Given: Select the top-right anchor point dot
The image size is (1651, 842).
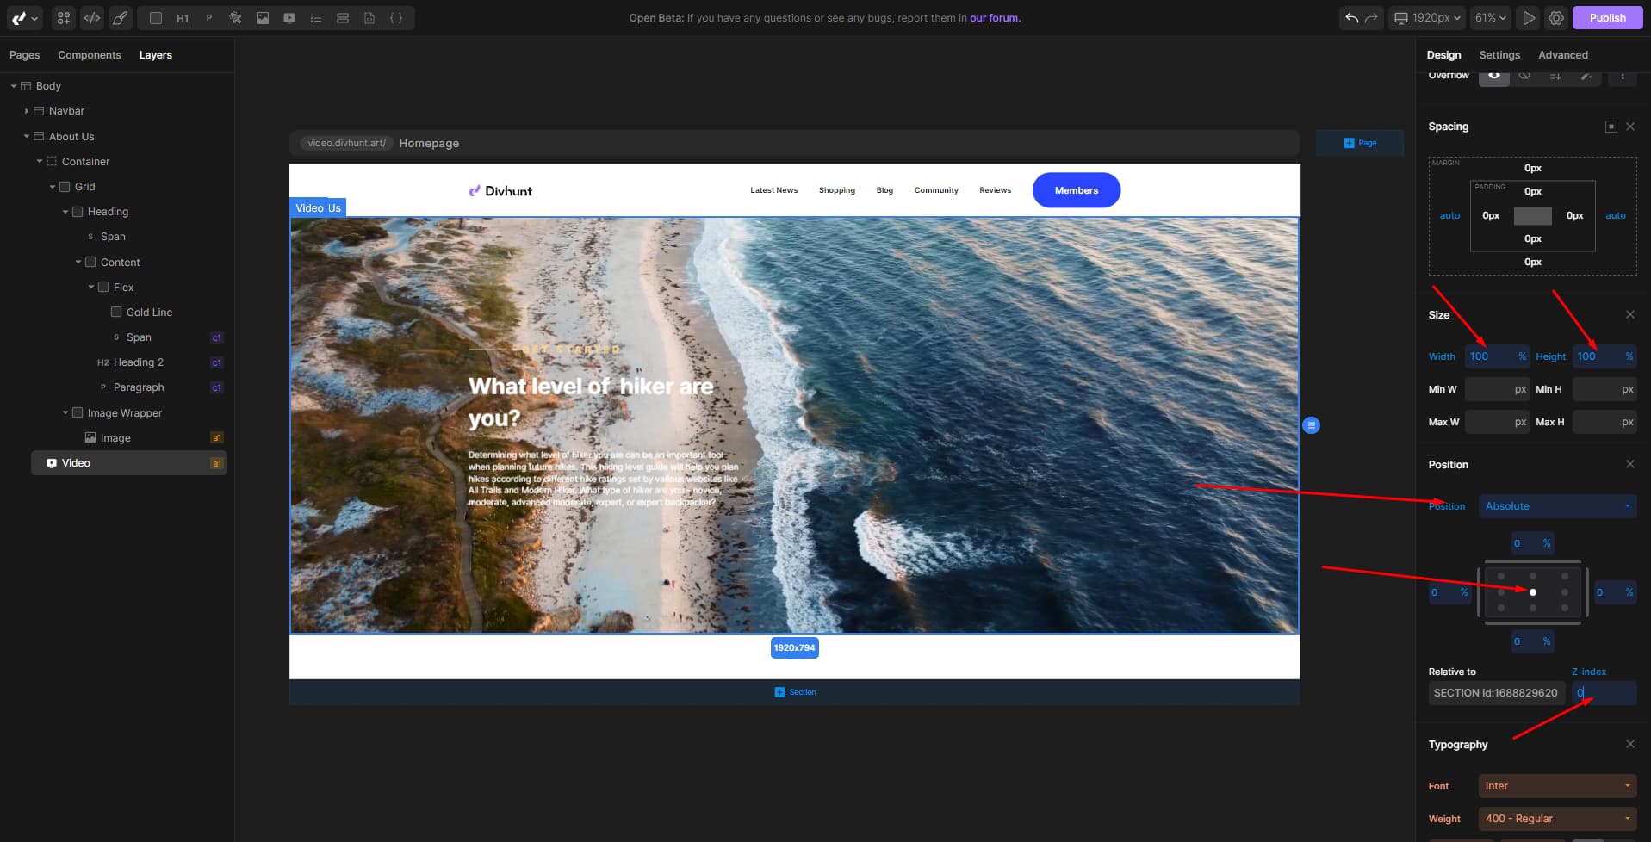Looking at the screenshot, I should [1564, 576].
